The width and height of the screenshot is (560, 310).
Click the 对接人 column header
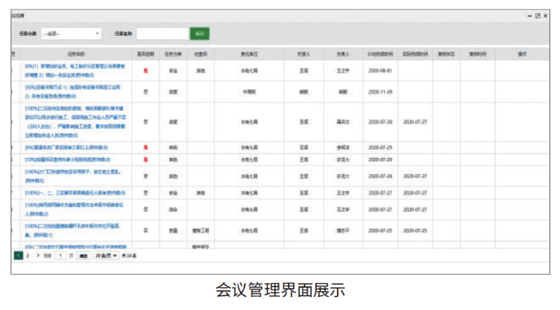304,55
